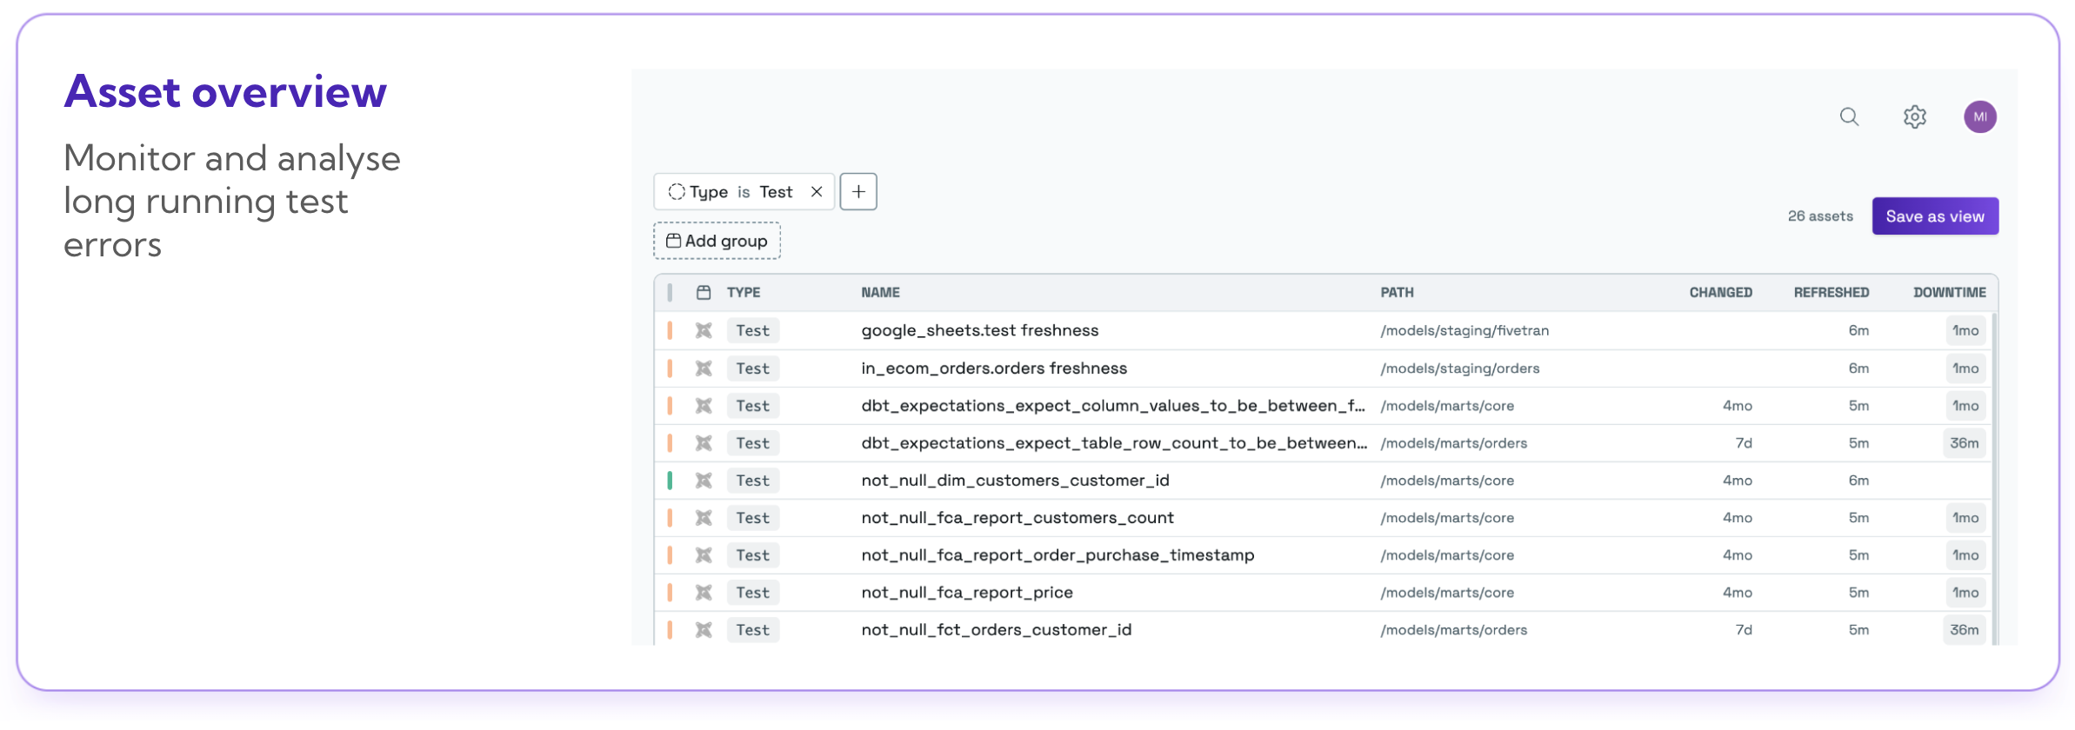Open not_null_fct_orders_customer_id asset

[x=997, y=630]
